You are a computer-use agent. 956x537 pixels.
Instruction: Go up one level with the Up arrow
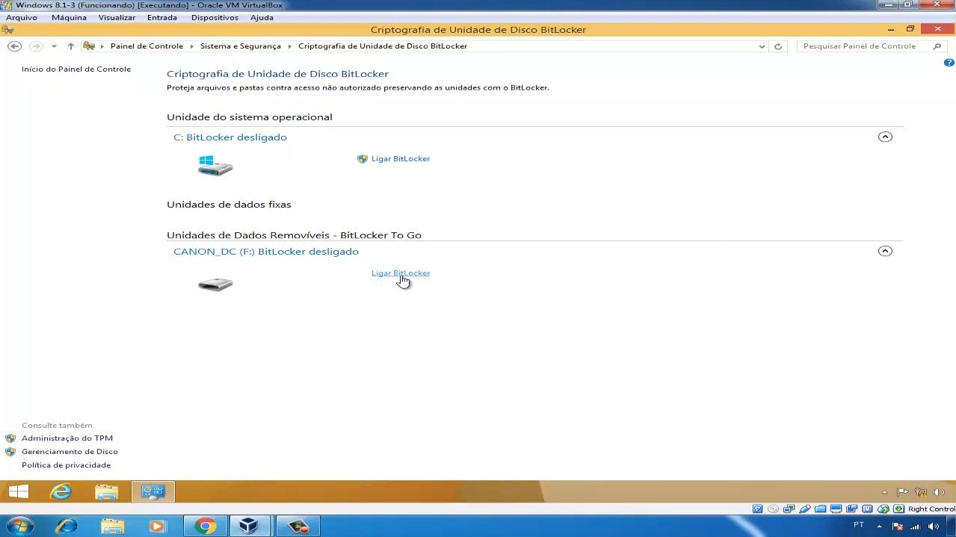(71, 46)
